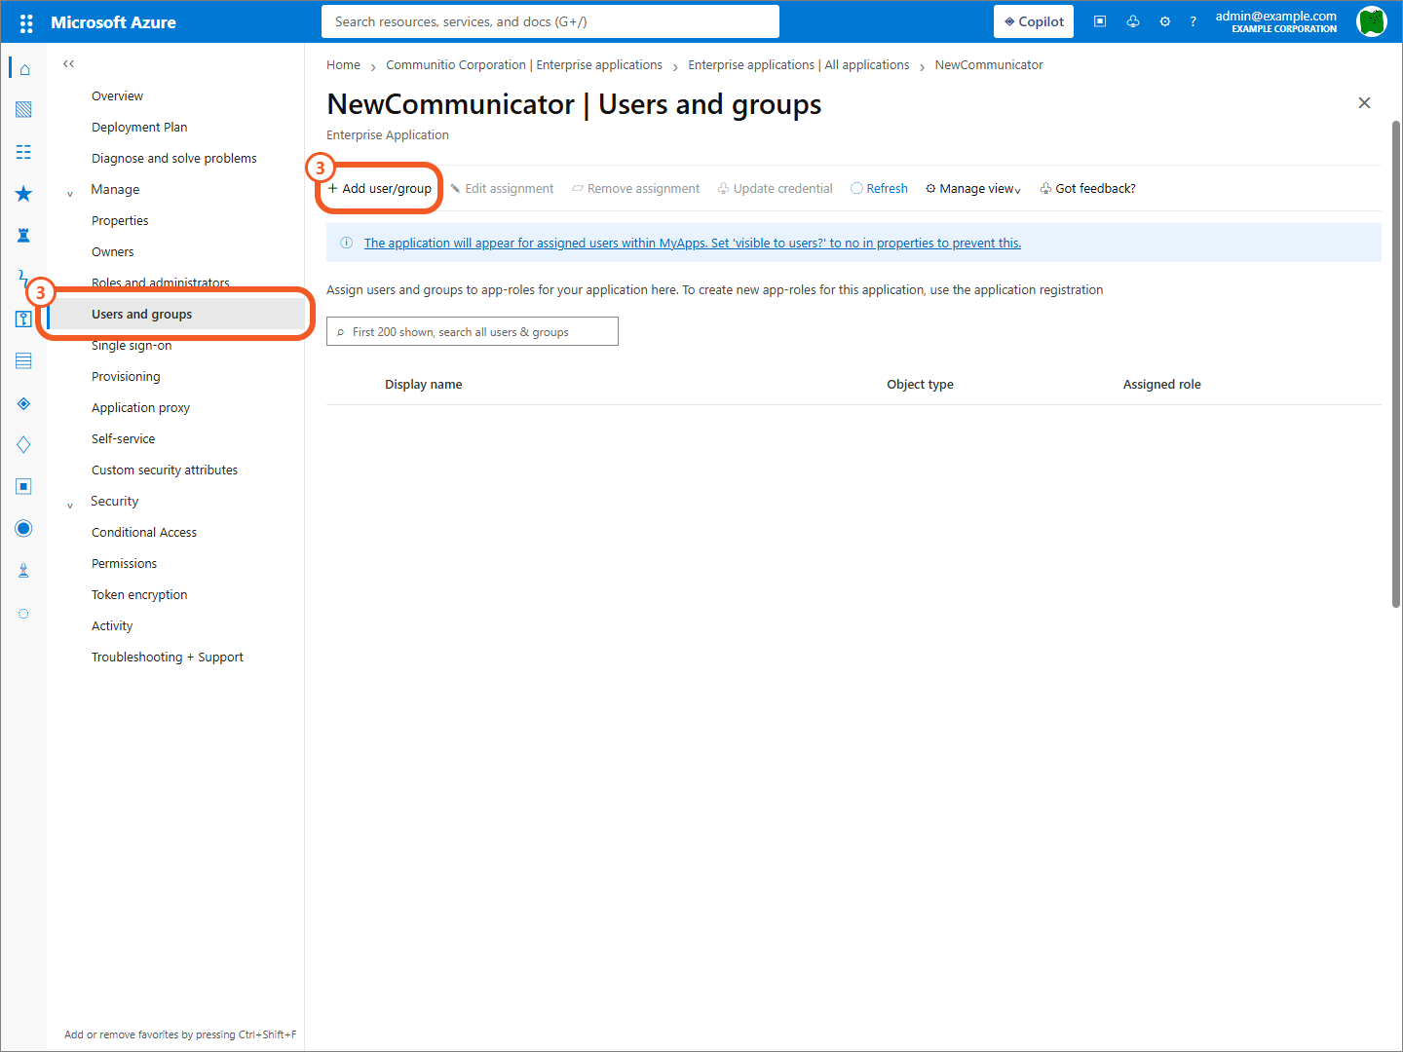Sort by Display name column
1403x1052 pixels.
pyautogui.click(x=424, y=385)
